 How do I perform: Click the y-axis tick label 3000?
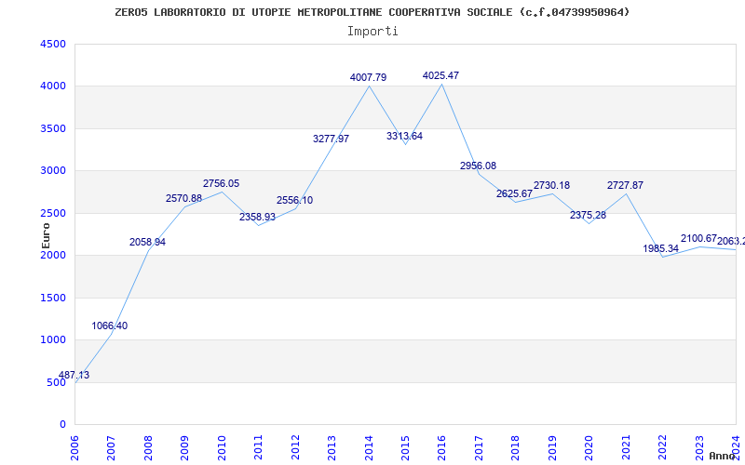point(53,171)
